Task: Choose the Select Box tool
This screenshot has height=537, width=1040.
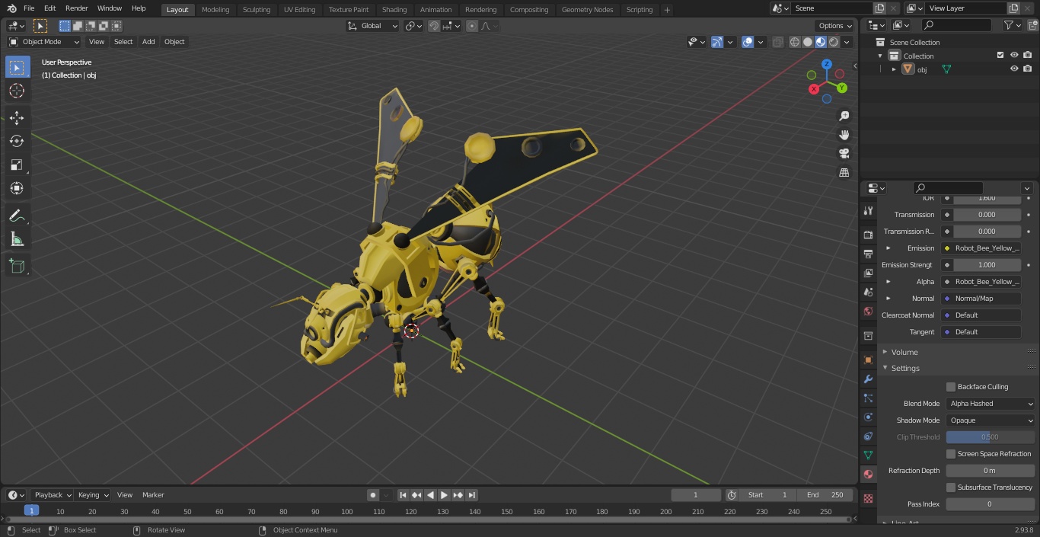Action: pos(17,67)
